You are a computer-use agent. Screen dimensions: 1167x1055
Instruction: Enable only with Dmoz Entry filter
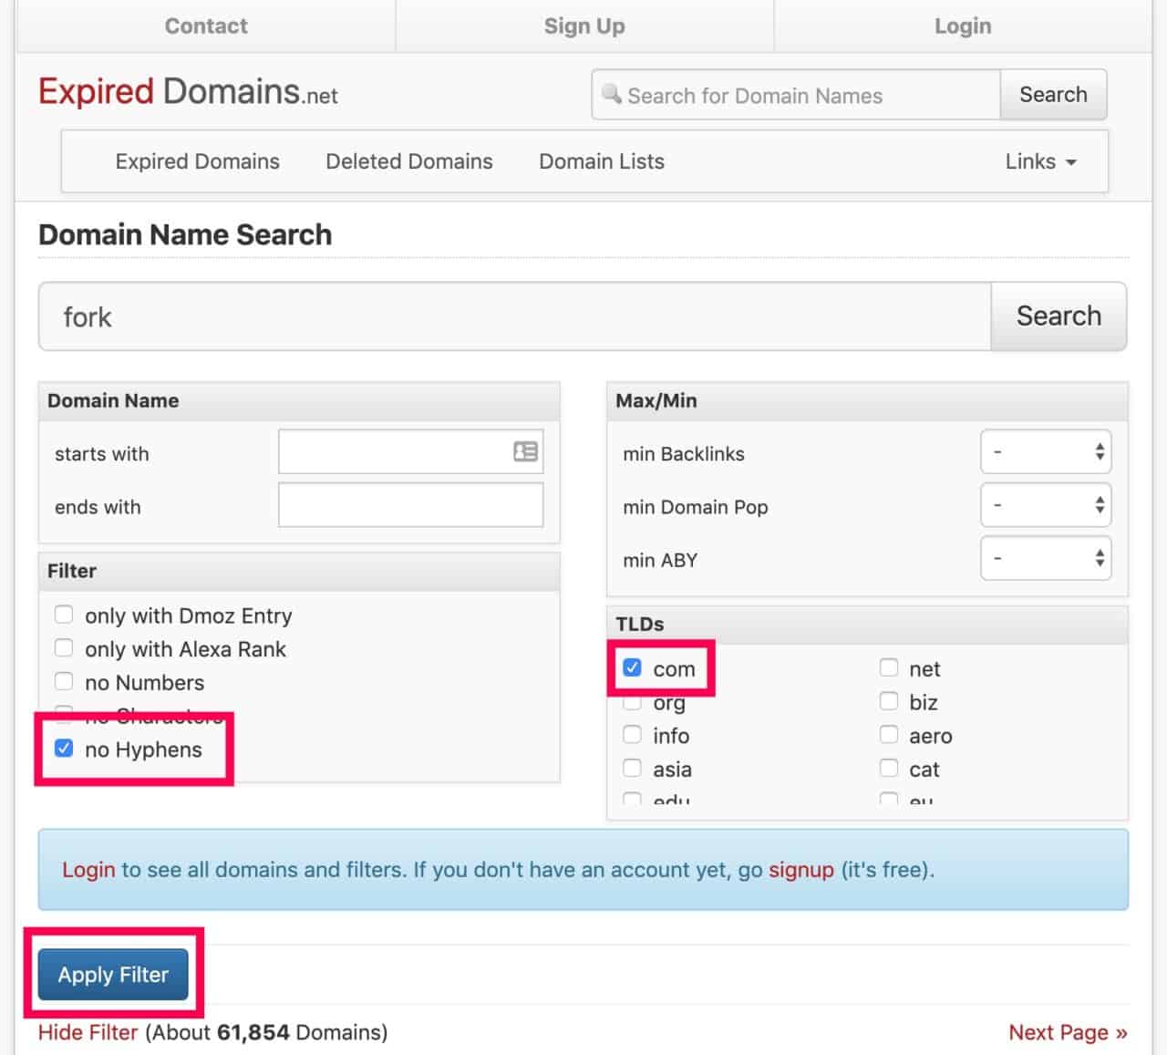pyautogui.click(x=64, y=615)
